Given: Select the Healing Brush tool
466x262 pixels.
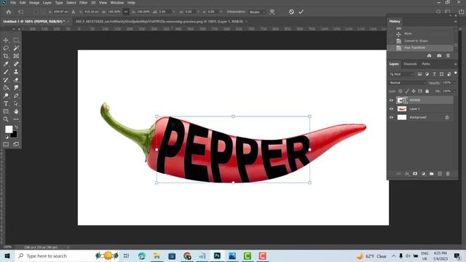Looking at the screenshot, I should coord(16,64).
